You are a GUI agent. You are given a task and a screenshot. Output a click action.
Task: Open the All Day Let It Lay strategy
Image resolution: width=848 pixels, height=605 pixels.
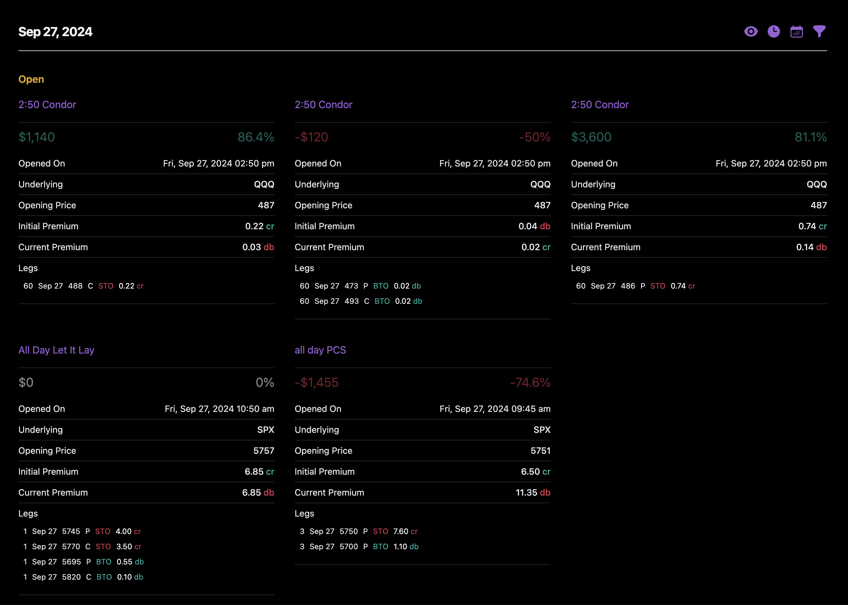(56, 350)
